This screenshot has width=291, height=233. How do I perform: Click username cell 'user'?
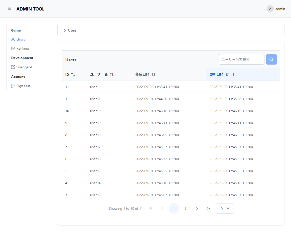coord(93,87)
